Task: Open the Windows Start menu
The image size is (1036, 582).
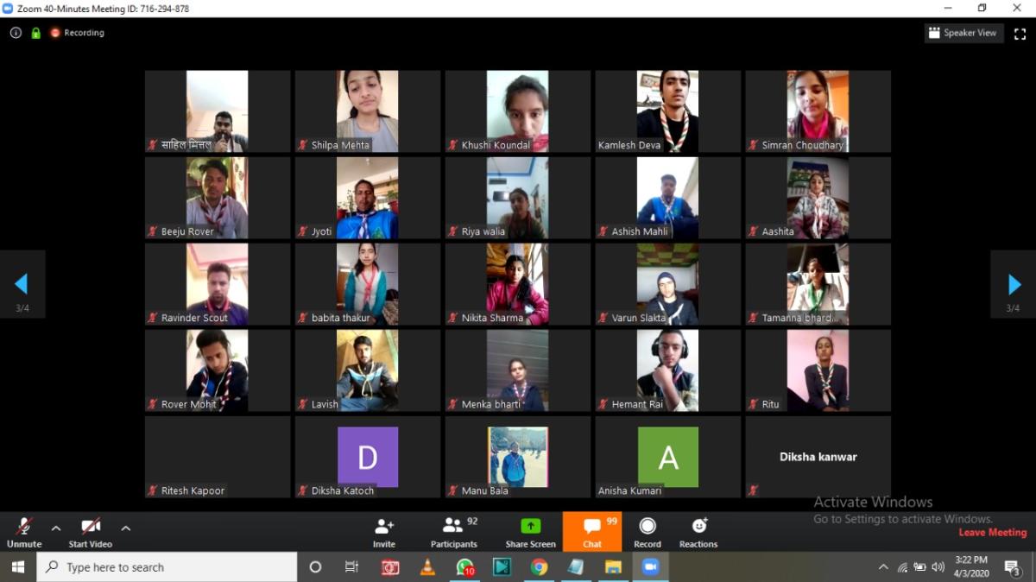Action: [16, 567]
